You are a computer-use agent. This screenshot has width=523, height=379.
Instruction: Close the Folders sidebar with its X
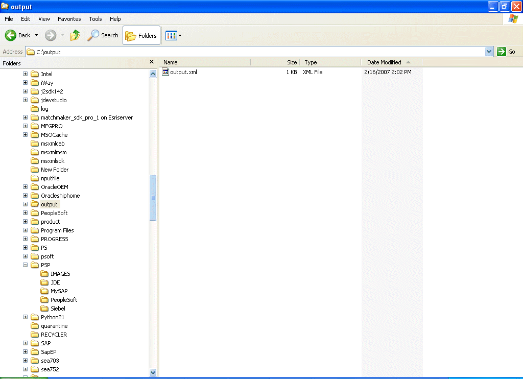[x=152, y=61]
